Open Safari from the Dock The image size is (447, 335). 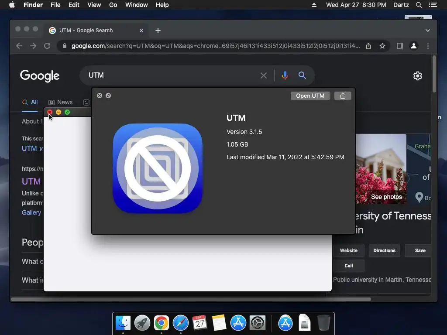[180, 323]
